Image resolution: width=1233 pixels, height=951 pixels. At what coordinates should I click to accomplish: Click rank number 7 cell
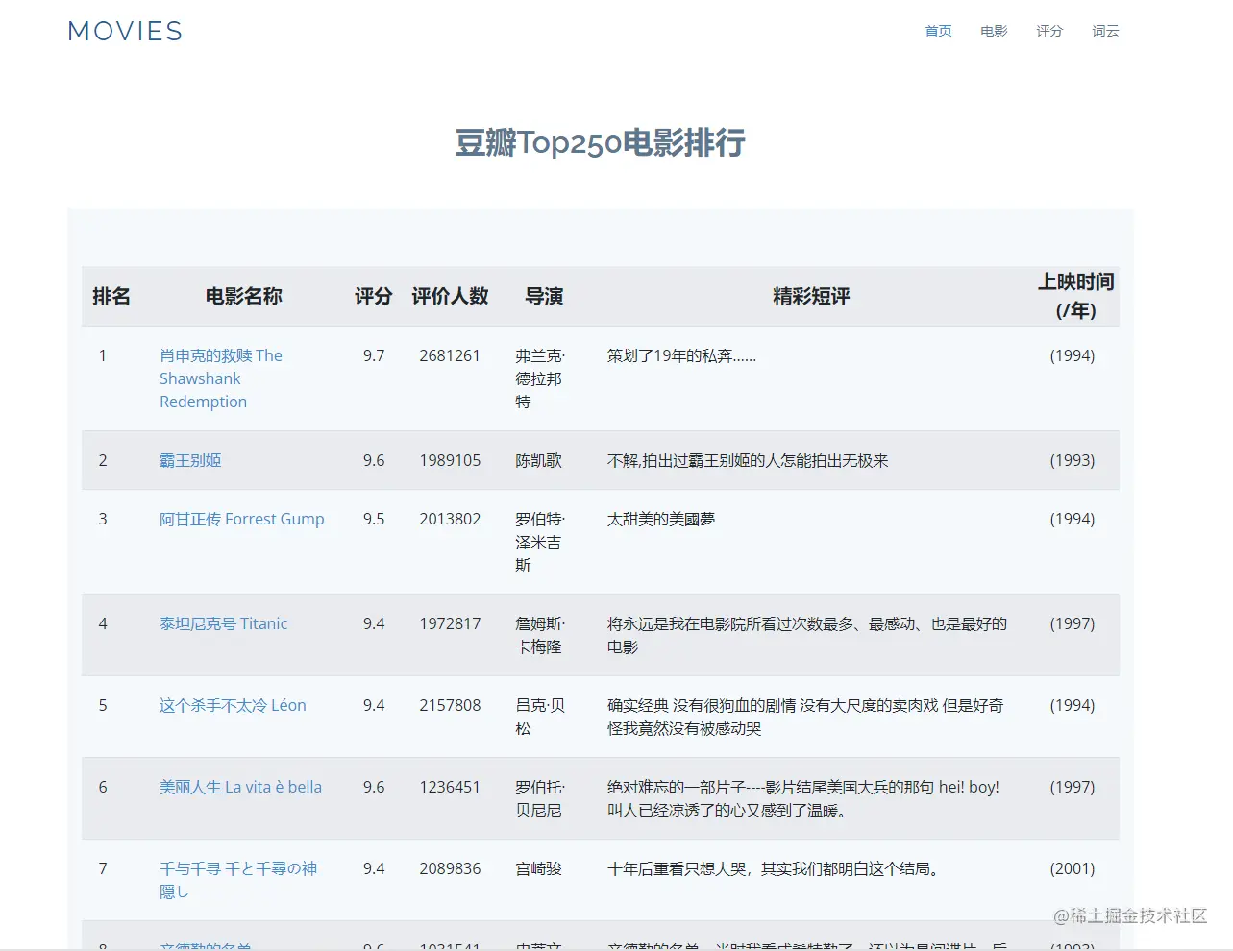[x=103, y=868]
